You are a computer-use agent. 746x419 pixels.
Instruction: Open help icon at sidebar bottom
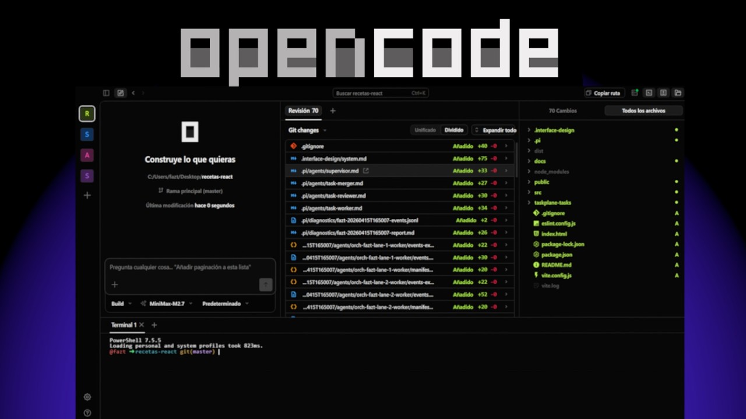pos(87,413)
